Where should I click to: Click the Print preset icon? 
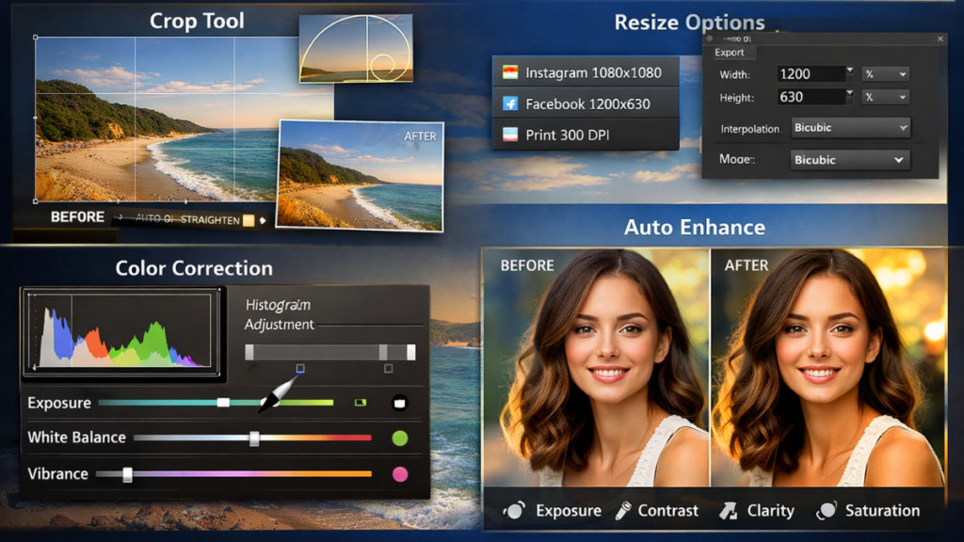pyautogui.click(x=509, y=135)
